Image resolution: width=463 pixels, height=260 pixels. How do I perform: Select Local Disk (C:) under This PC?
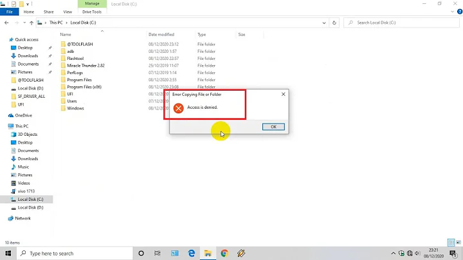(30, 200)
